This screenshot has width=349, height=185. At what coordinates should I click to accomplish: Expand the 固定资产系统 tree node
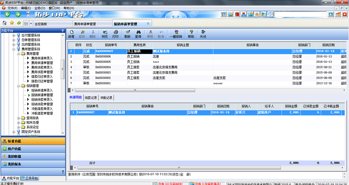point(14,132)
